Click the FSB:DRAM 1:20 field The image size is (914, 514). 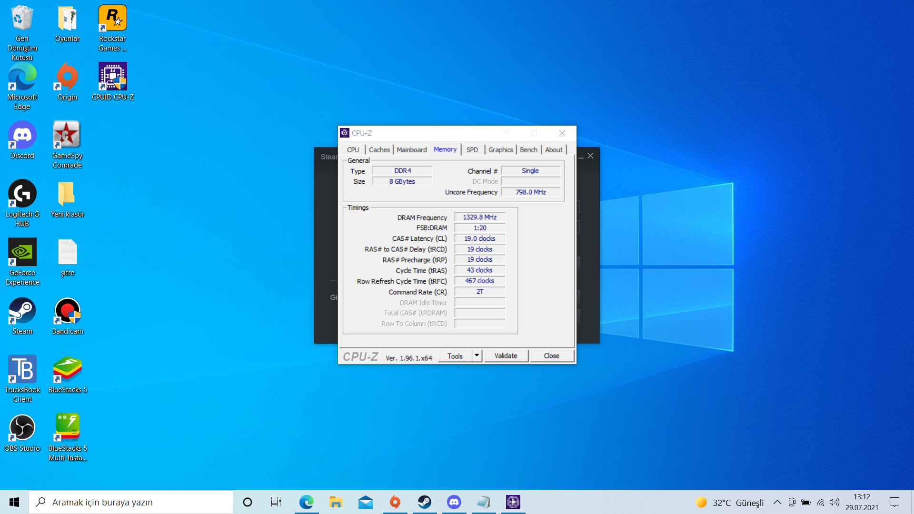click(x=480, y=228)
